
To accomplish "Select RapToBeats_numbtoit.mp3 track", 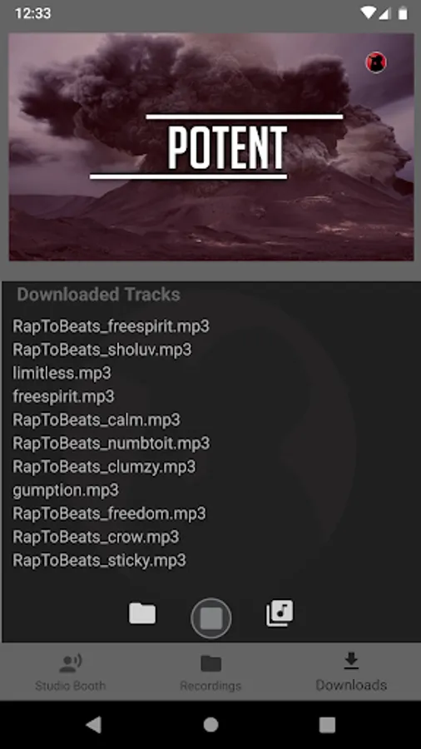I will (111, 444).
